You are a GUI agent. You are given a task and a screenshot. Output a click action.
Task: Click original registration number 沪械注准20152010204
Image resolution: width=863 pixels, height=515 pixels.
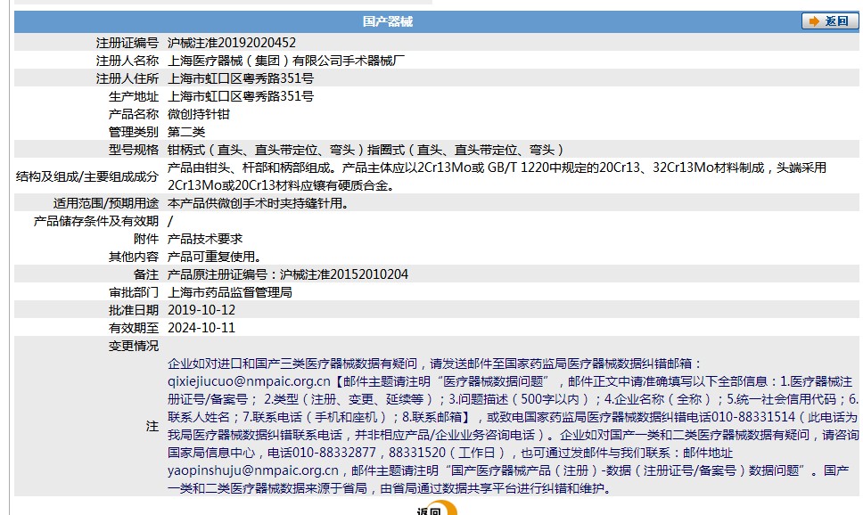coord(344,274)
